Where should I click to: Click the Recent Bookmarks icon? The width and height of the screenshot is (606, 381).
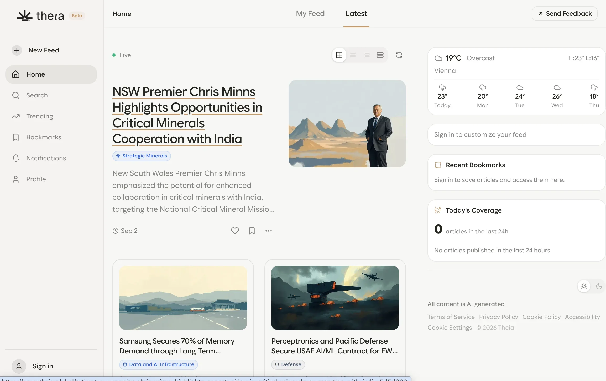[x=438, y=165]
